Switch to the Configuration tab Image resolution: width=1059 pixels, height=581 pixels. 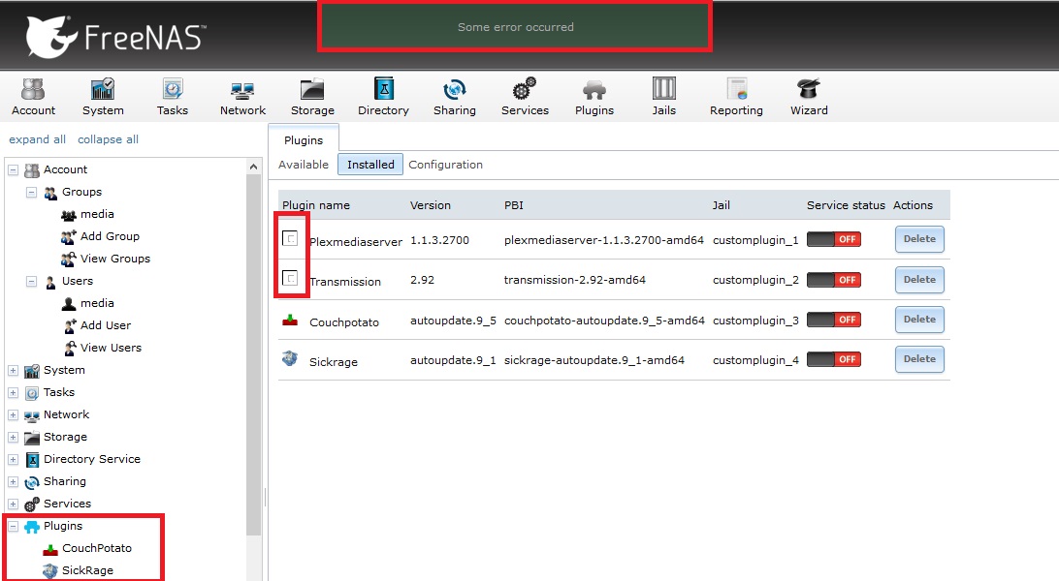(446, 165)
